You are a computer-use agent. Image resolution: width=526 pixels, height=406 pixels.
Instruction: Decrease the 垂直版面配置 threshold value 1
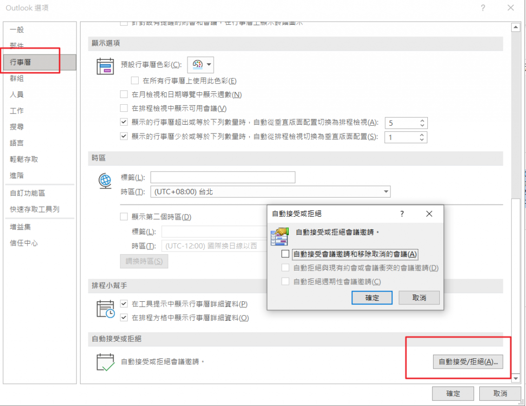422,140
